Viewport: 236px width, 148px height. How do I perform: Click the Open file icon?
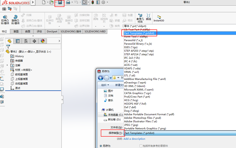coord(52,2)
